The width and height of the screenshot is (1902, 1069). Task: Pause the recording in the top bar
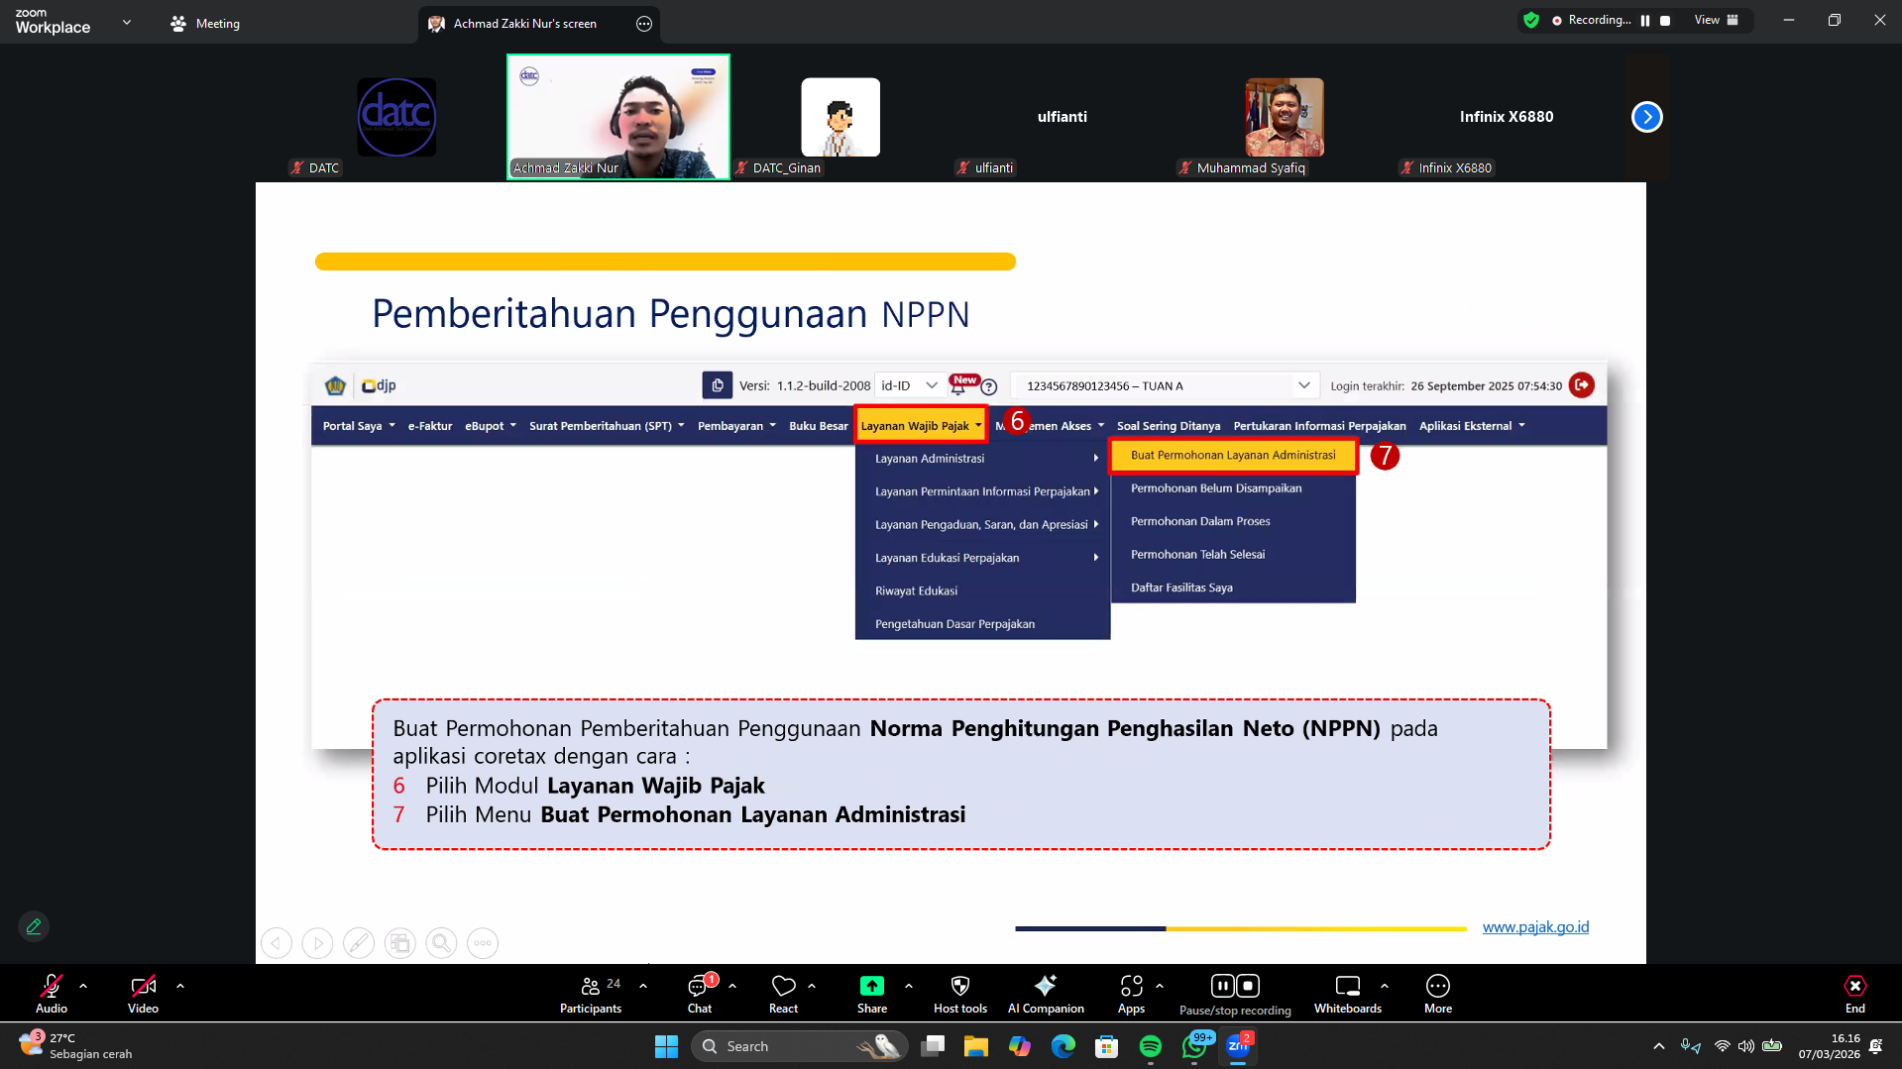click(1645, 21)
